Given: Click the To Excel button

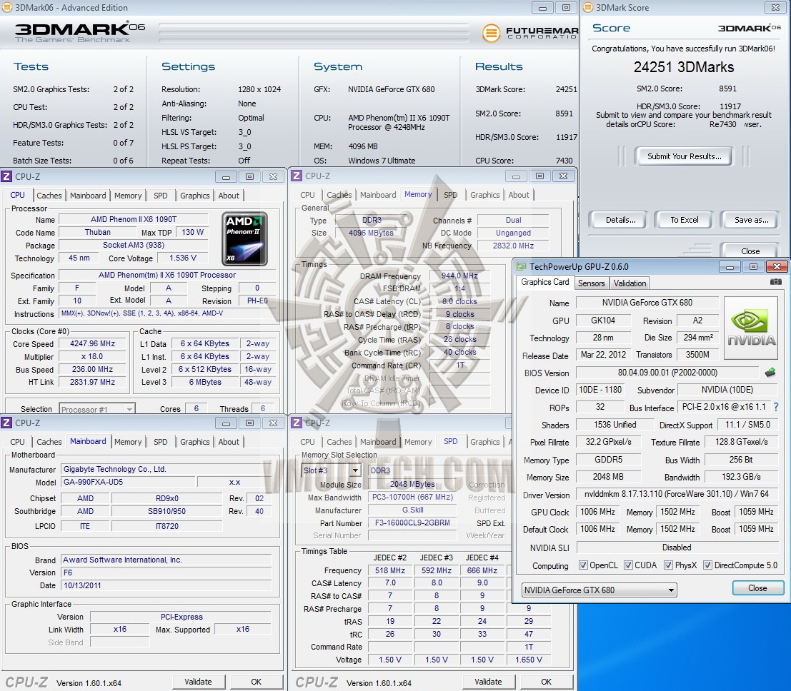Looking at the screenshot, I should coord(684,220).
